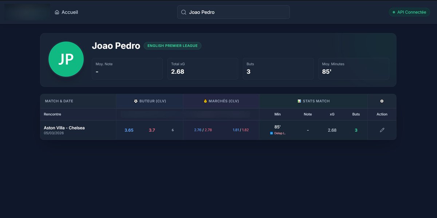Click the BUTEUR (CLV) column header

tap(150, 101)
